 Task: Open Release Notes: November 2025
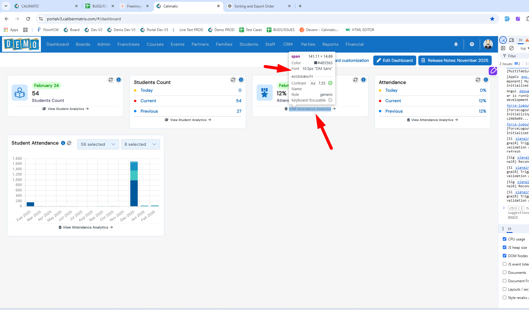tap(455, 60)
